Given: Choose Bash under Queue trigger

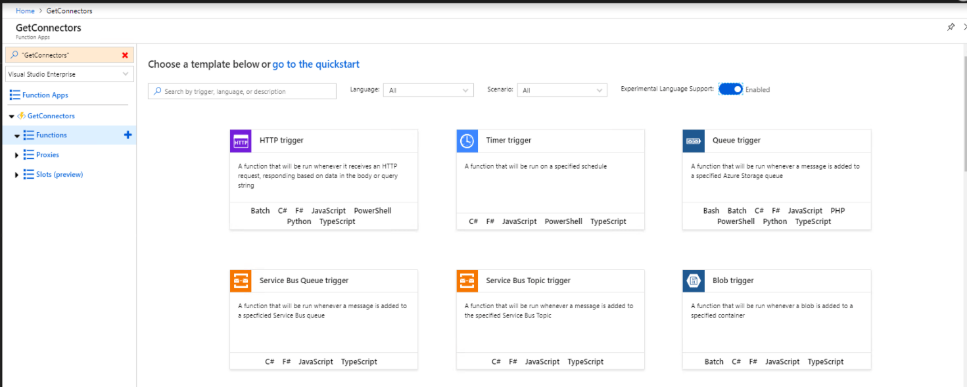Looking at the screenshot, I should [711, 211].
